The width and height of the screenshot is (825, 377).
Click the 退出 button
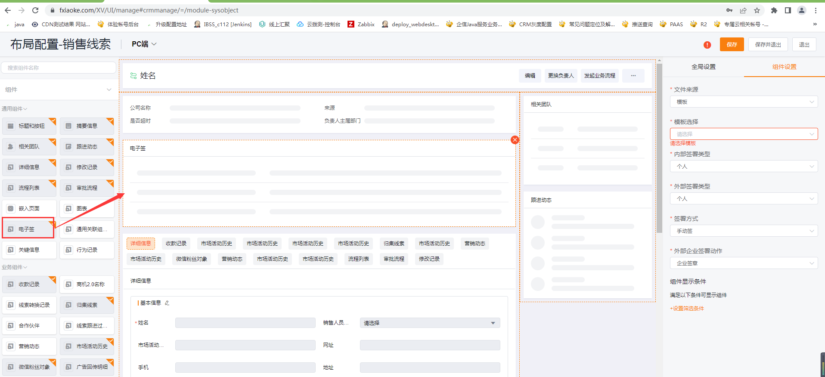804,45
